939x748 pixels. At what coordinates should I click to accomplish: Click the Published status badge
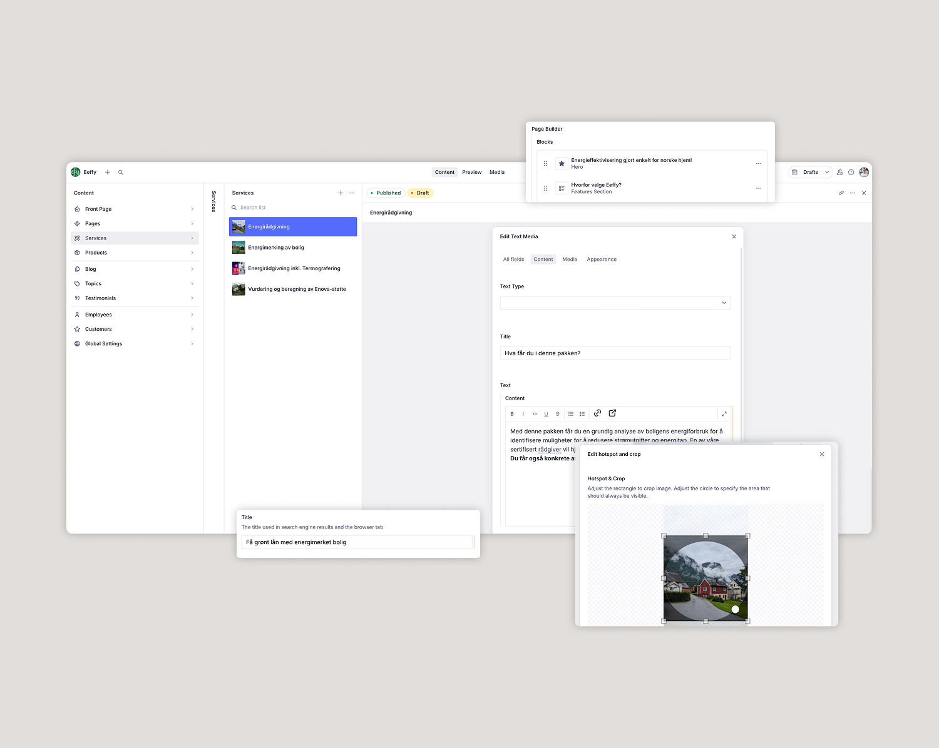point(386,193)
